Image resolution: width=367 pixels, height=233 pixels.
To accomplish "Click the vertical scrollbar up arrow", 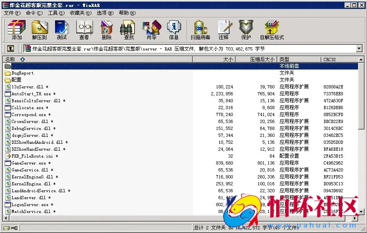I will point(361,59).
